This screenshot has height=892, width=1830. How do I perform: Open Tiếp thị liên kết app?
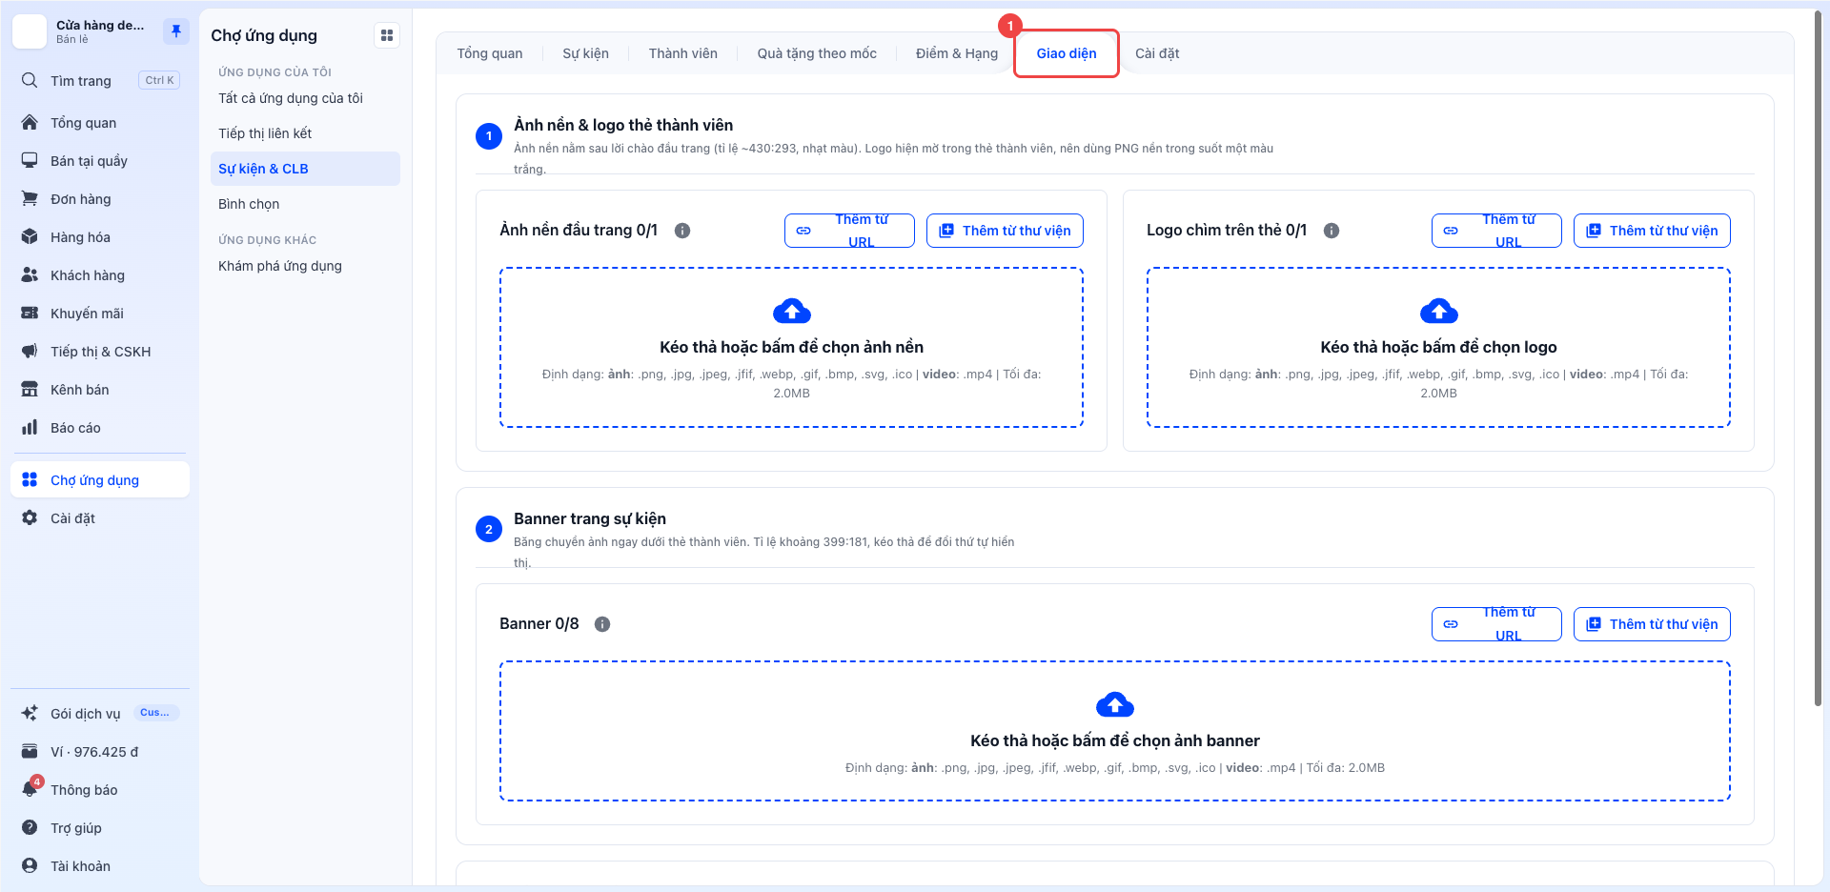click(x=305, y=133)
